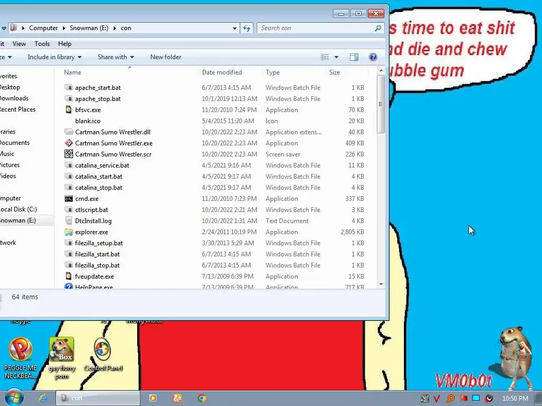
Task: Open the Help menu
Action: coord(65,44)
